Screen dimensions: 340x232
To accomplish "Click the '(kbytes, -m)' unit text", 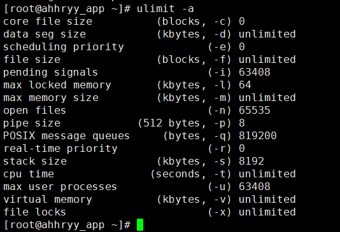I will 194,98.
